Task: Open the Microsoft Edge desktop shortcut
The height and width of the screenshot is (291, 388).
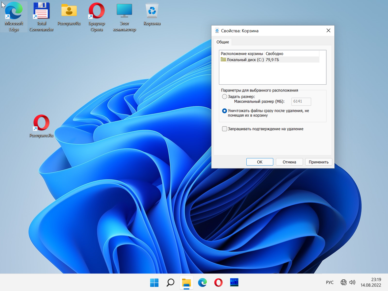Action: click(14, 17)
